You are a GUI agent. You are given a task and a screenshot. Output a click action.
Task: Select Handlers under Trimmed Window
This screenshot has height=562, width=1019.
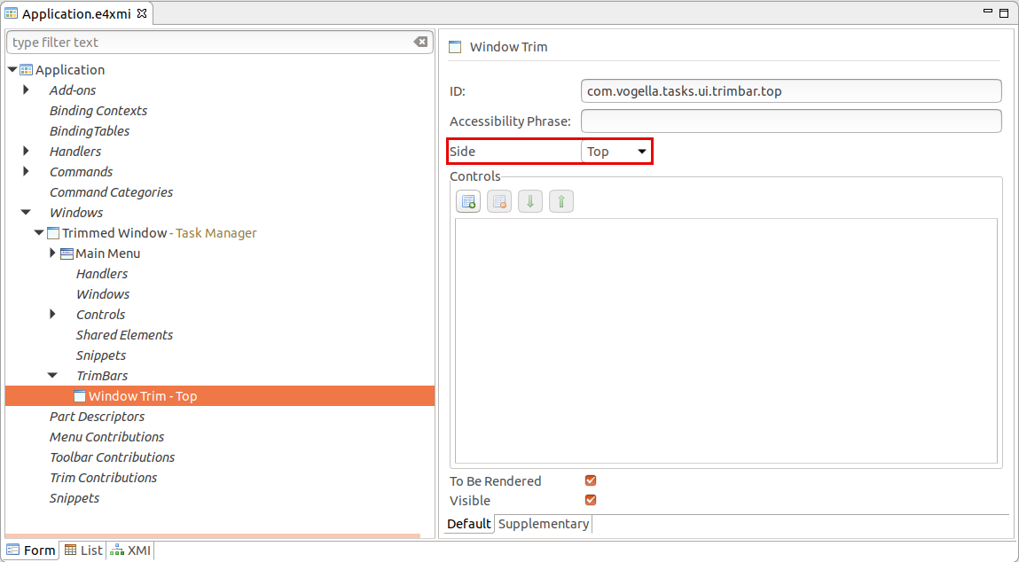(x=102, y=274)
